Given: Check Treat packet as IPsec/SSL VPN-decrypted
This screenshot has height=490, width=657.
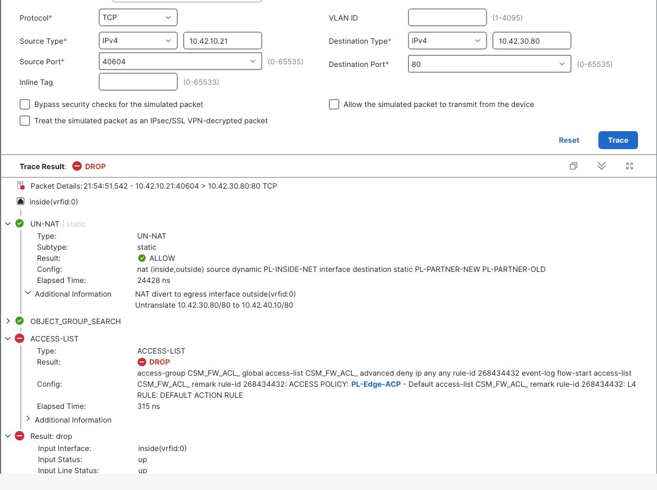Looking at the screenshot, I should tap(25, 121).
